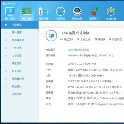This screenshot has height=124, width=124.
Task: Open 内存信息 sidebar item
Action: pos(17,56)
